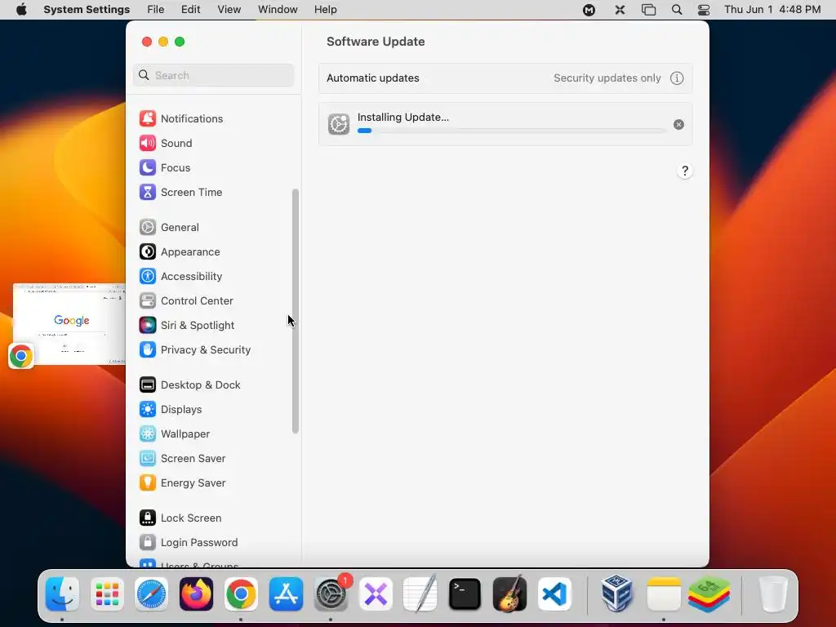Open Trash from the Dock

pos(773,594)
